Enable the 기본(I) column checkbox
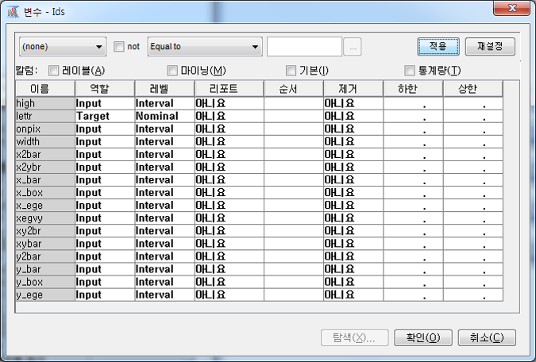Viewport: 536px width, 362px height. click(x=291, y=71)
